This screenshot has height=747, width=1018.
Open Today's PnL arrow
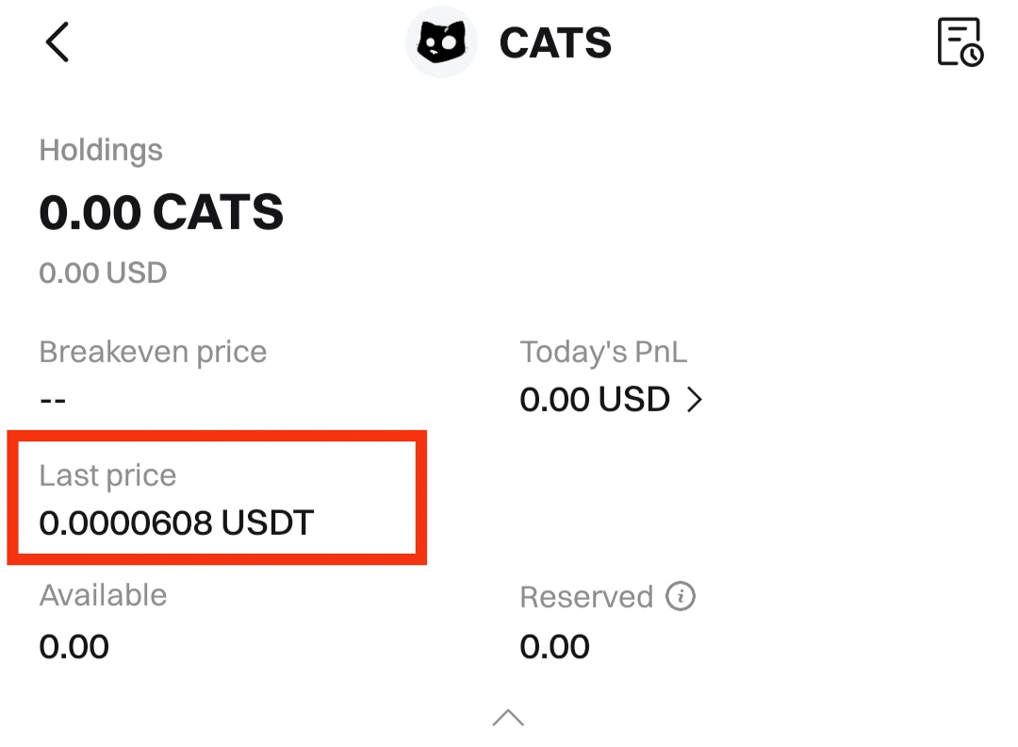coord(695,400)
